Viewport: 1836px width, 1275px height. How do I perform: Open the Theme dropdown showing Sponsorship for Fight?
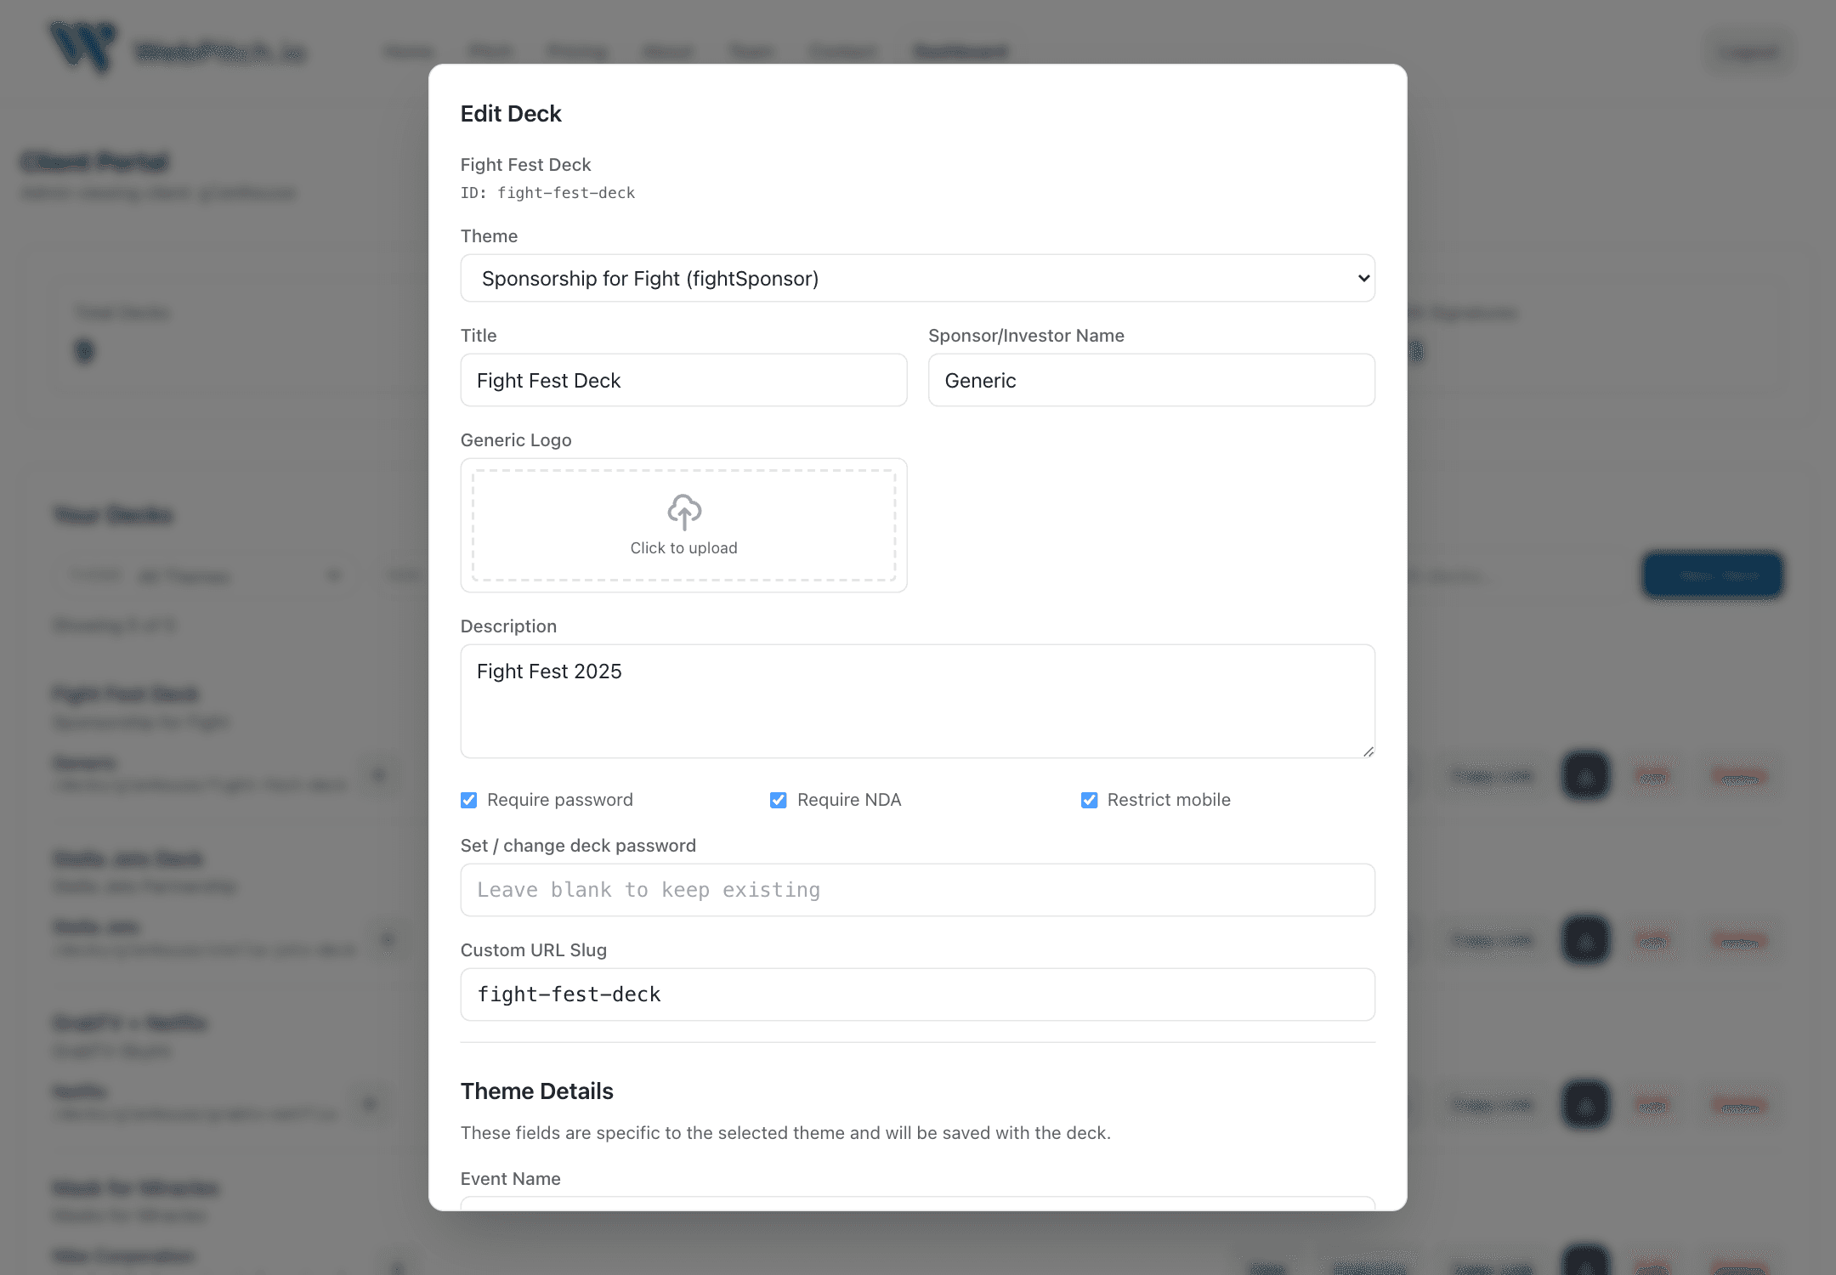(917, 278)
